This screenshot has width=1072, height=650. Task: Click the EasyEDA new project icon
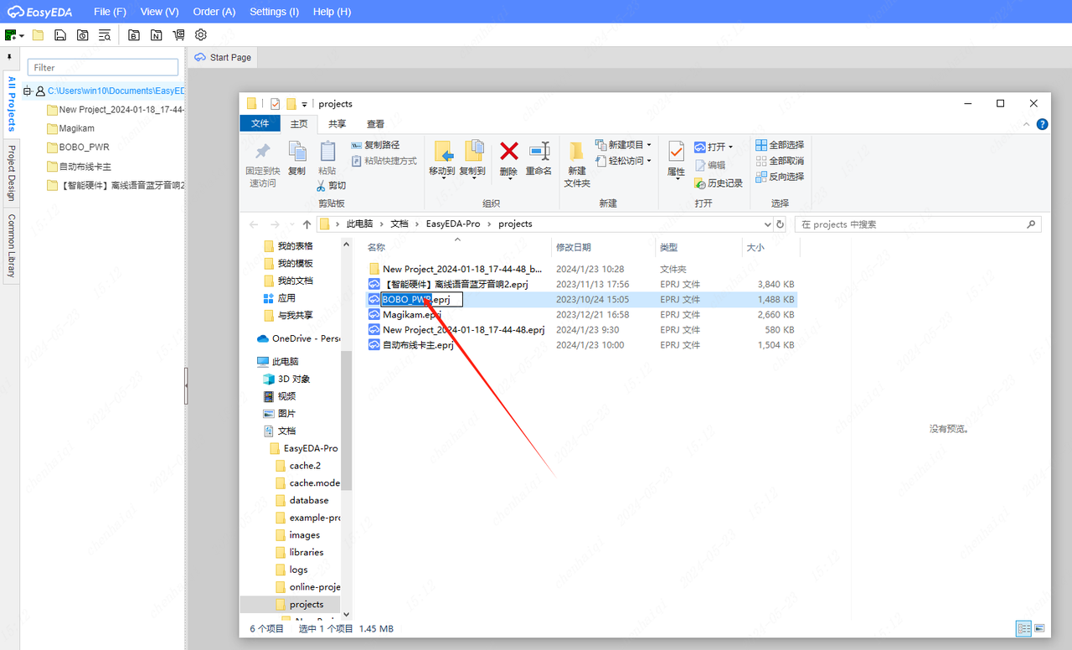click(10, 35)
